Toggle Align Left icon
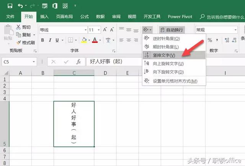Image resolution: width=245 pixels, height=166 pixels. 121,40
